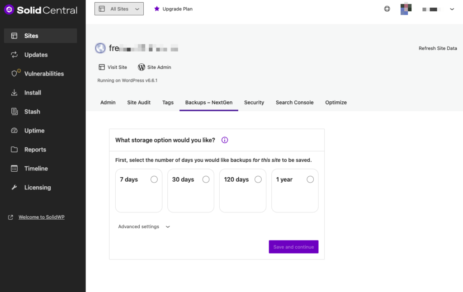Viewport: 463px width, 292px height.
Task: Choose the 30 days backup retention
Action: [206, 179]
